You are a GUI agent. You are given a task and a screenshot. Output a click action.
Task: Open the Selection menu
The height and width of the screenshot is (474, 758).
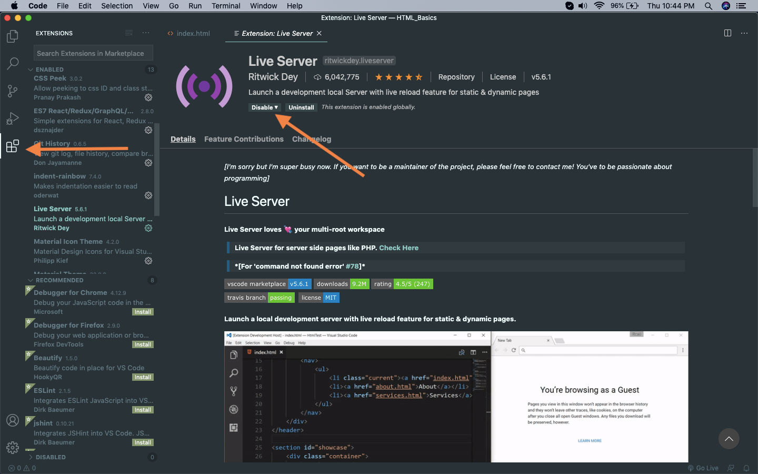click(117, 6)
